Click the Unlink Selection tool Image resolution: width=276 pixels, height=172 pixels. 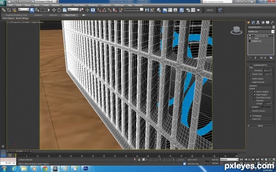click(9, 10)
